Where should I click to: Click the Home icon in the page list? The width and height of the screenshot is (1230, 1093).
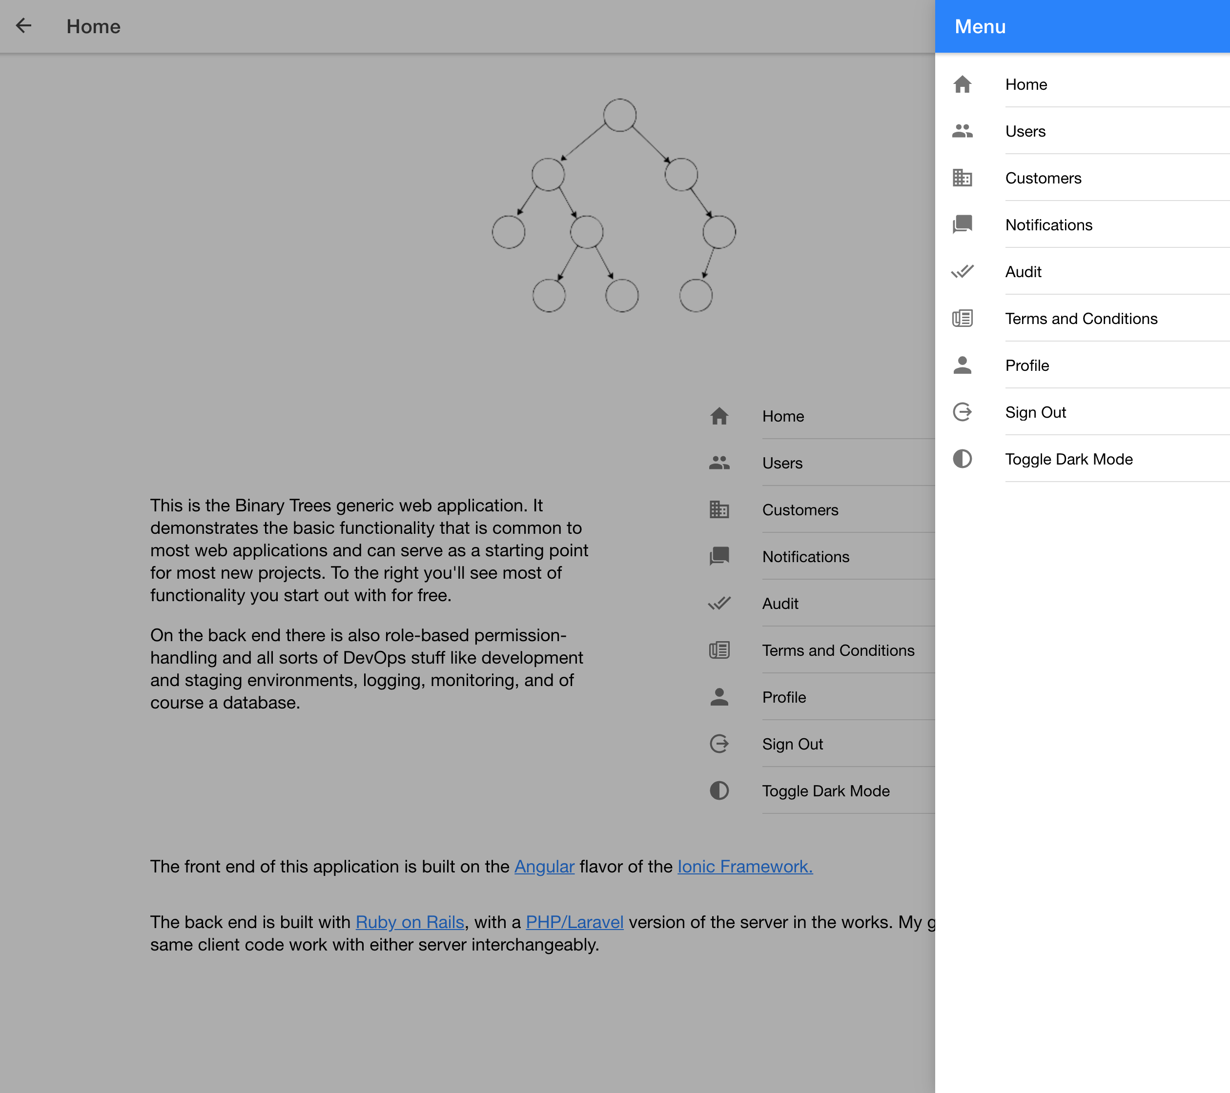719,416
